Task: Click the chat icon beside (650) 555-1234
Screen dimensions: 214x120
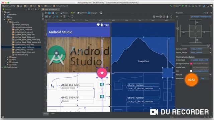Action: click(102, 85)
